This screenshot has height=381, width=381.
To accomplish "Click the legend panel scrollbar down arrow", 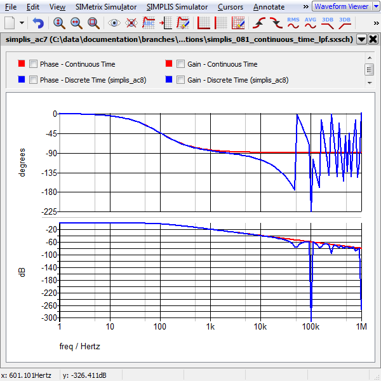I will [x=369, y=82].
